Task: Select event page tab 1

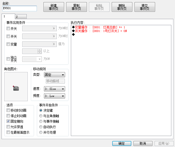Action: [x=8, y=17]
